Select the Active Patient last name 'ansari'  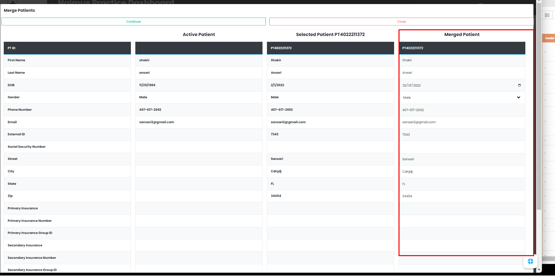pos(144,73)
